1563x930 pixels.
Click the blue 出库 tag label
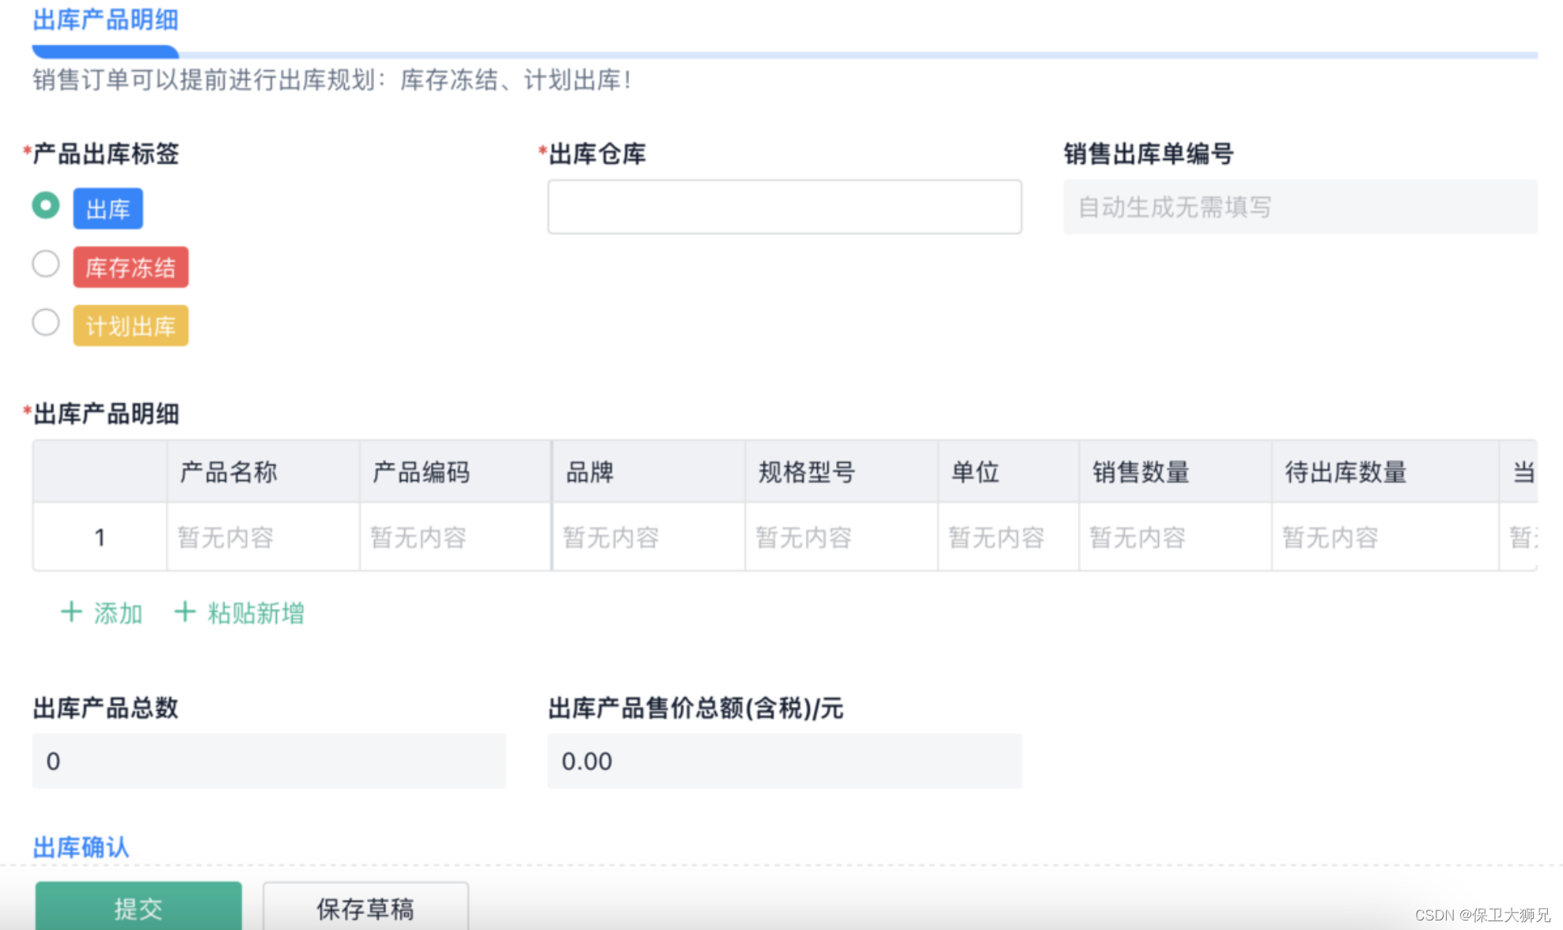(108, 209)
